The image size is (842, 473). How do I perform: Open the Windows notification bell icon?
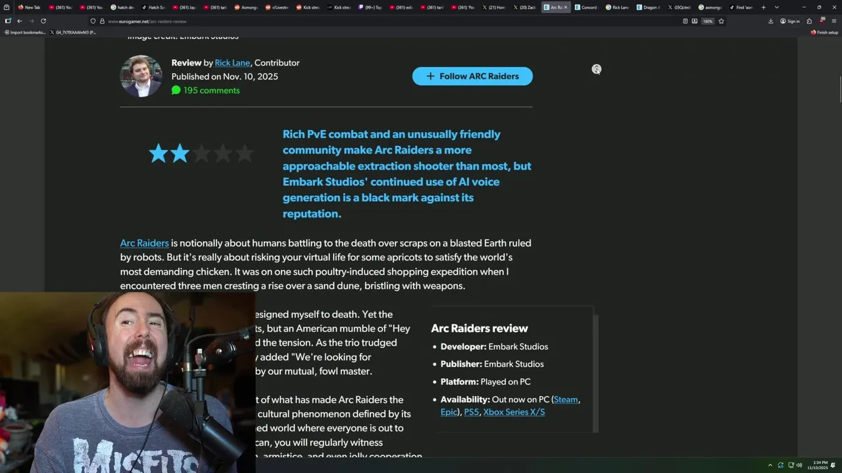834,465
